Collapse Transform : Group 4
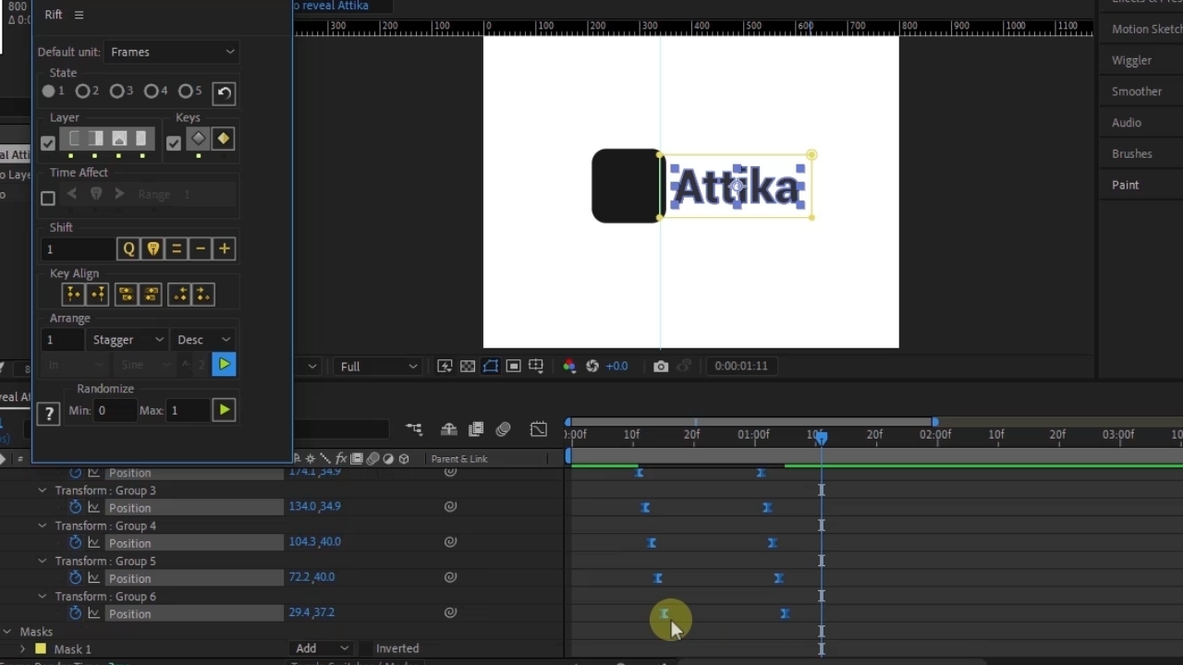Screen dimensions: 1183x665 pyautogui.click(x=43, y=526)
